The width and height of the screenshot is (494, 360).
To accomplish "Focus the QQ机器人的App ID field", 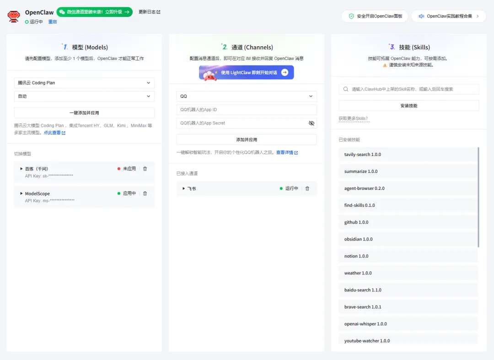I will (247, 110).
